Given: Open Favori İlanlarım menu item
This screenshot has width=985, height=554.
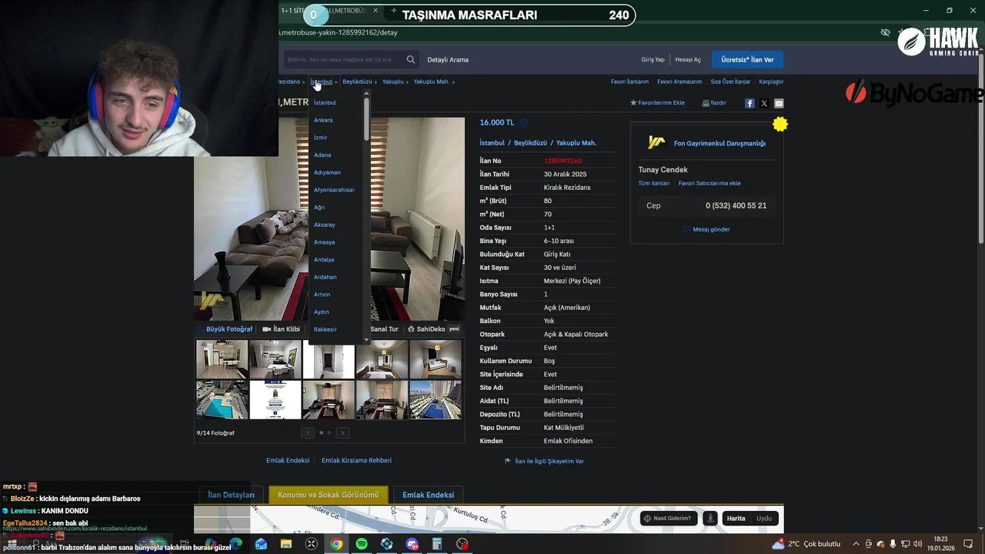Looking at the screenshot, I should 629,82.
